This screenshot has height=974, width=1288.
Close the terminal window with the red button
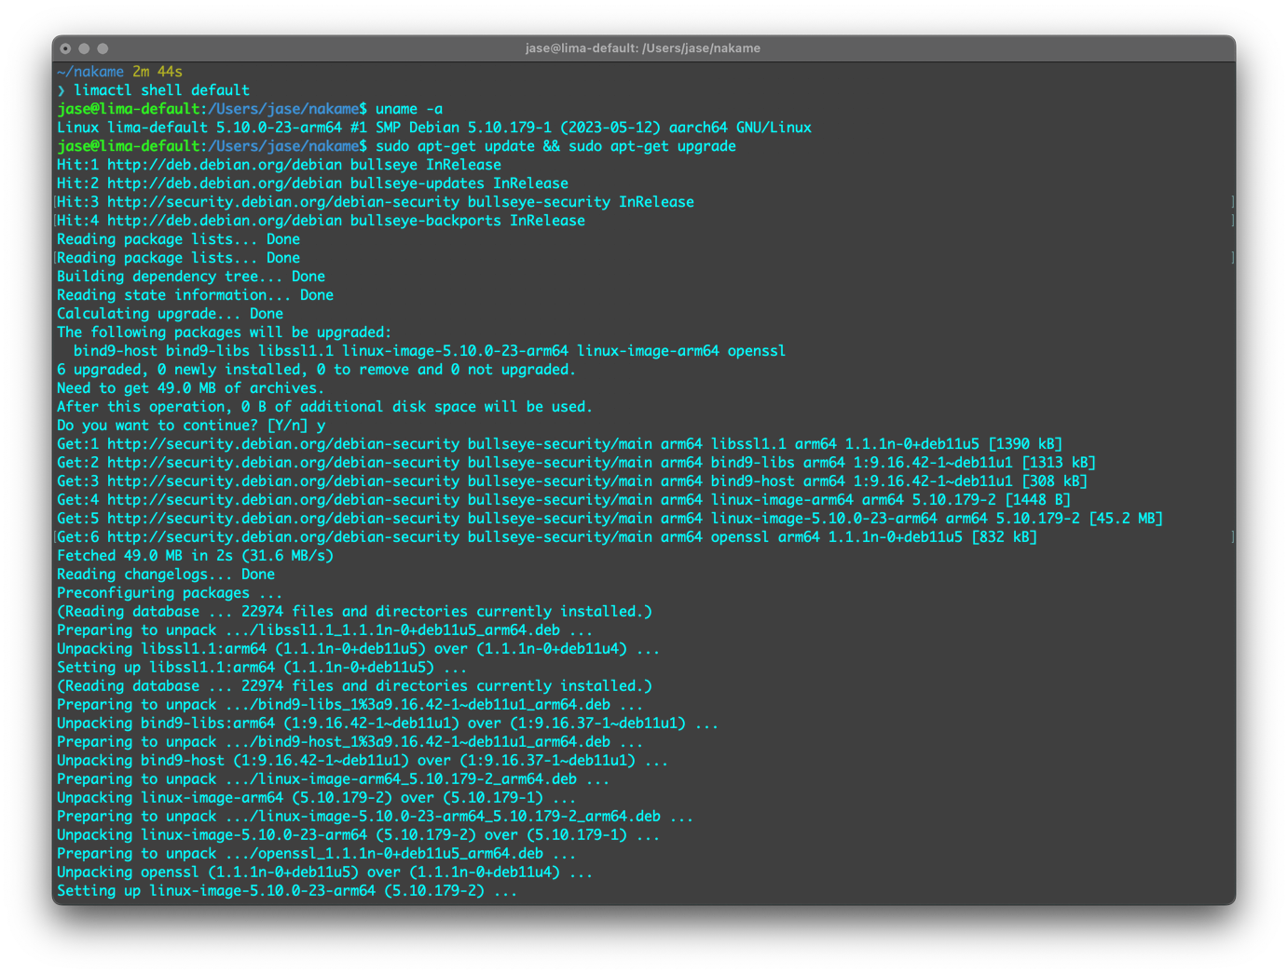point(65,48)
